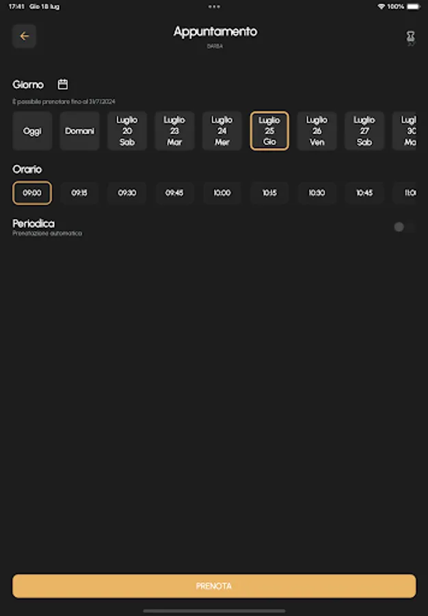Tap the hourglass icon in the top right
This screenshot has height=616, width=428.
[410, 37]
